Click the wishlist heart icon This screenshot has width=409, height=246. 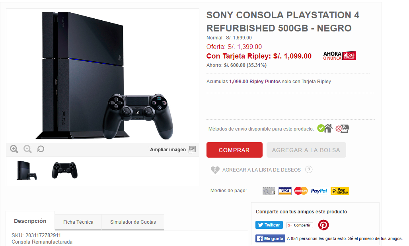215,170
